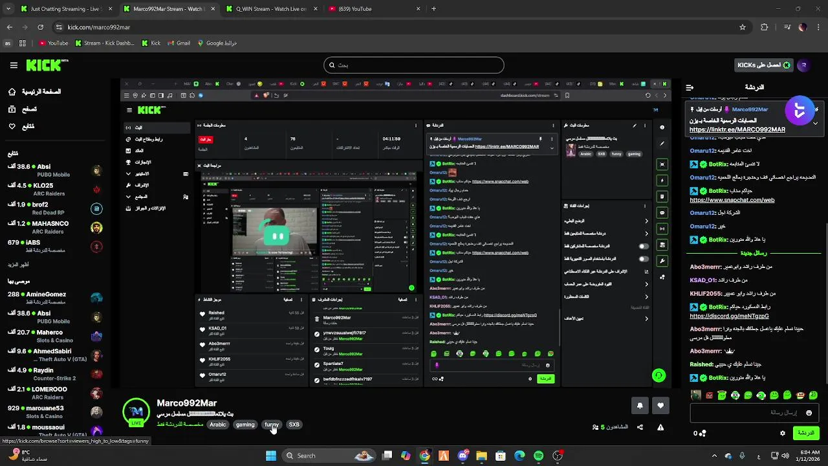Viewport: 828px width, 466px height.
Task: Open AhmedSabiri Theft Auto V channel
Action: [55, 355]
